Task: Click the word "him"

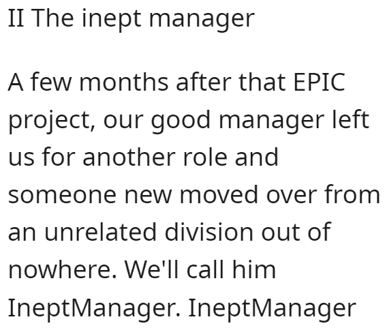Action: tap(254, 269)
